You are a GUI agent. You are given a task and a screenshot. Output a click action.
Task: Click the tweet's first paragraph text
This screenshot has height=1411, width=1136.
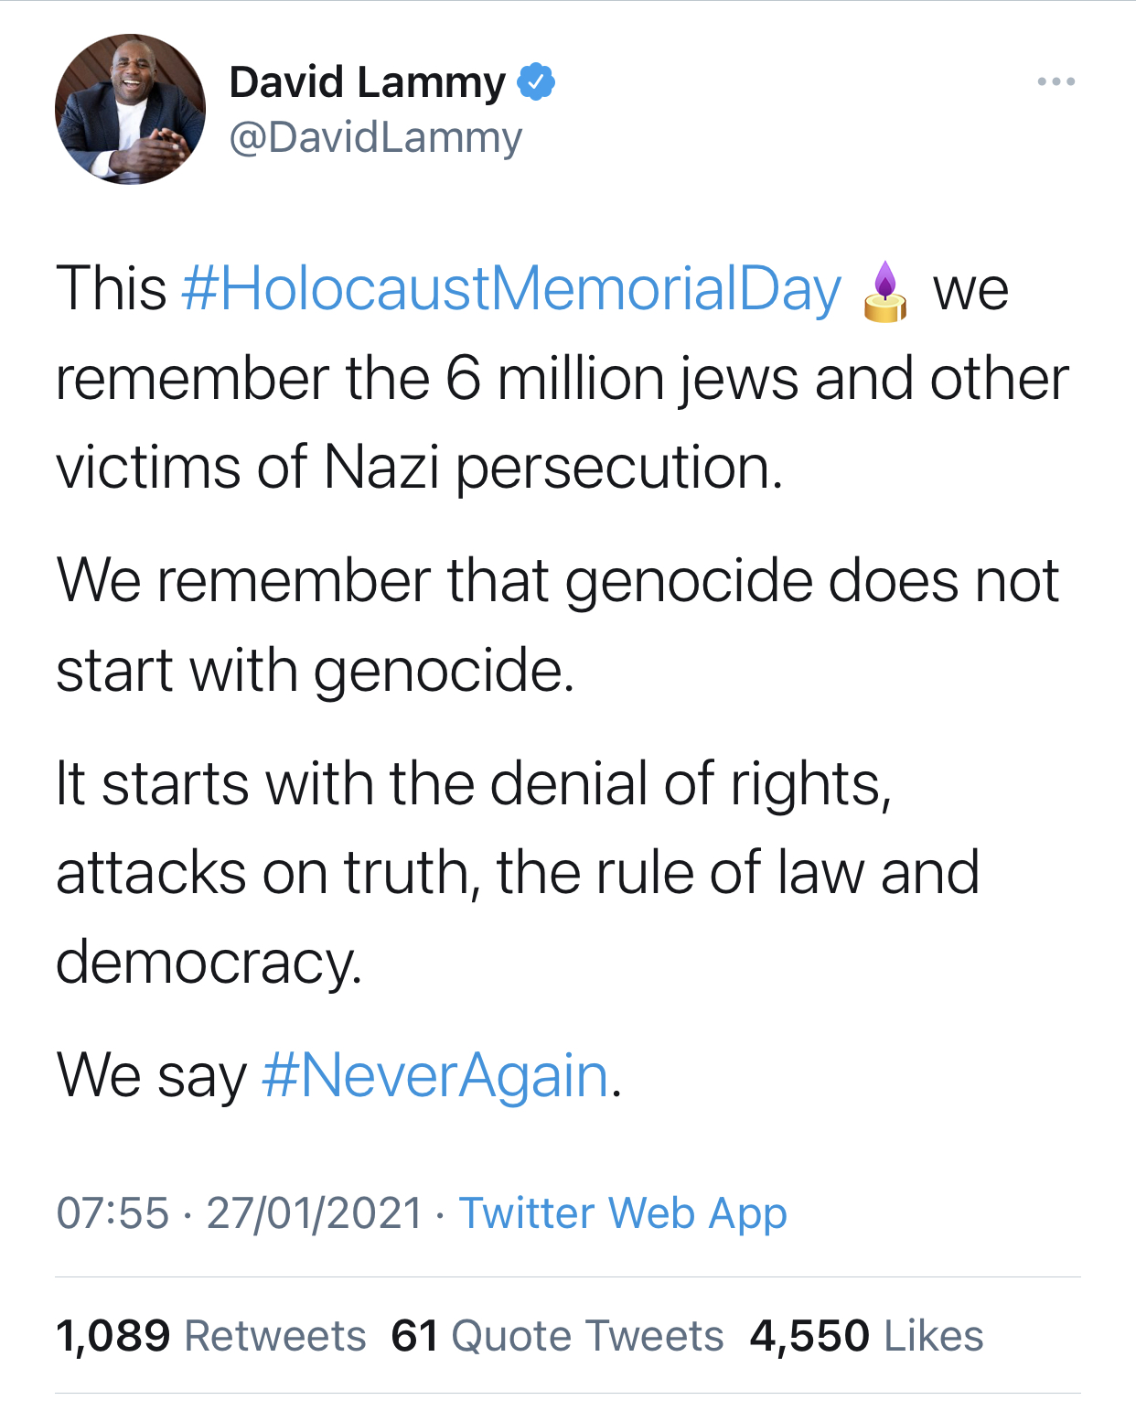pyautogui.click(x=562, y=379)
